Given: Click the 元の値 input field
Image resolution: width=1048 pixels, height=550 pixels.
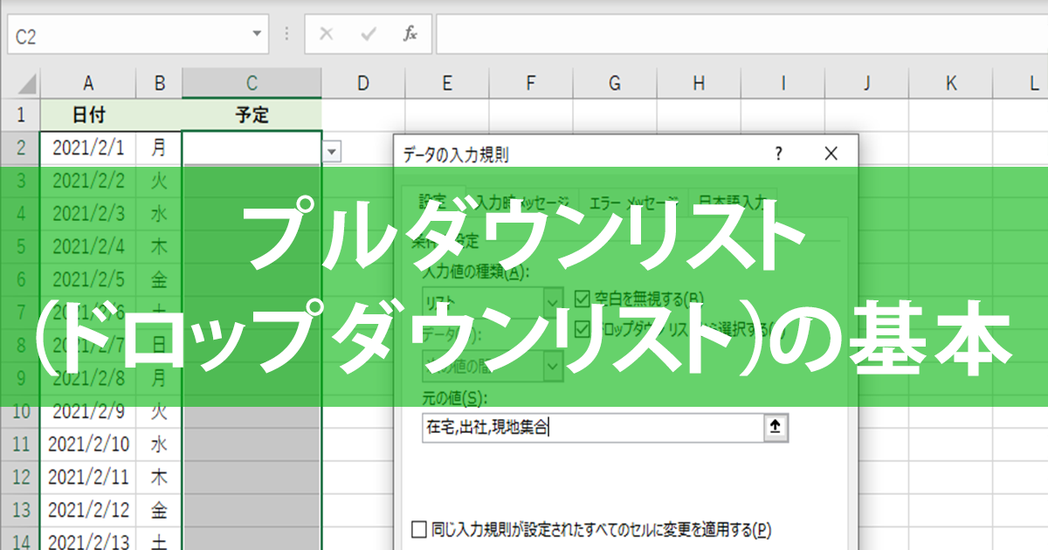Looking at the screenshot, I should [x=591, y=427].
